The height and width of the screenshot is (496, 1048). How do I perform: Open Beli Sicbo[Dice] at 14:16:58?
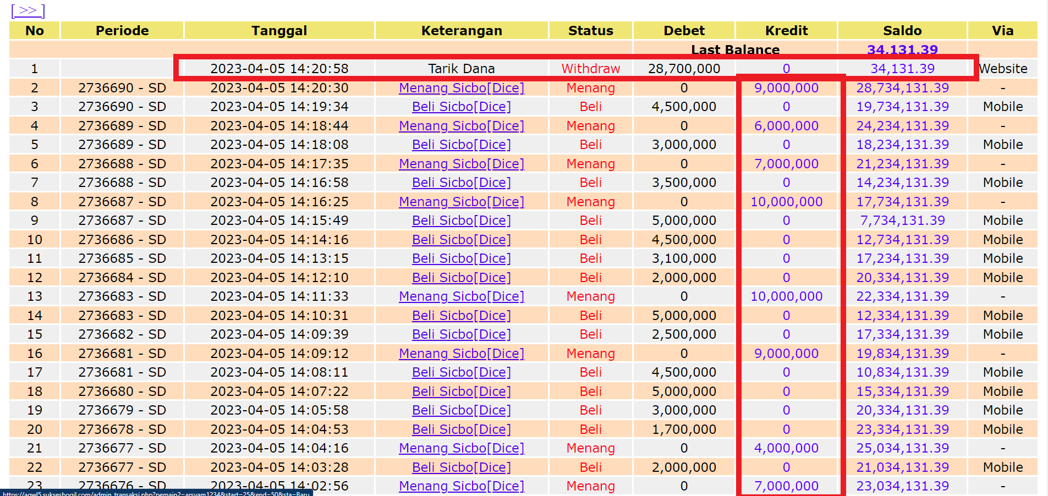[x=462, y=183]
